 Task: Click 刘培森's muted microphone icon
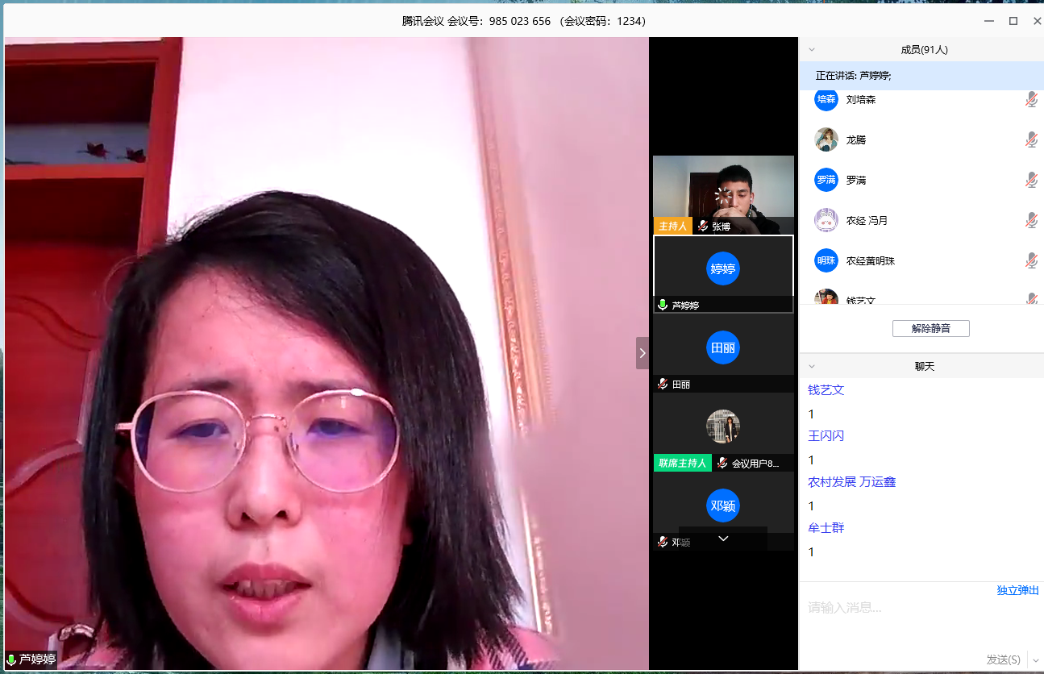[1031, 99]
